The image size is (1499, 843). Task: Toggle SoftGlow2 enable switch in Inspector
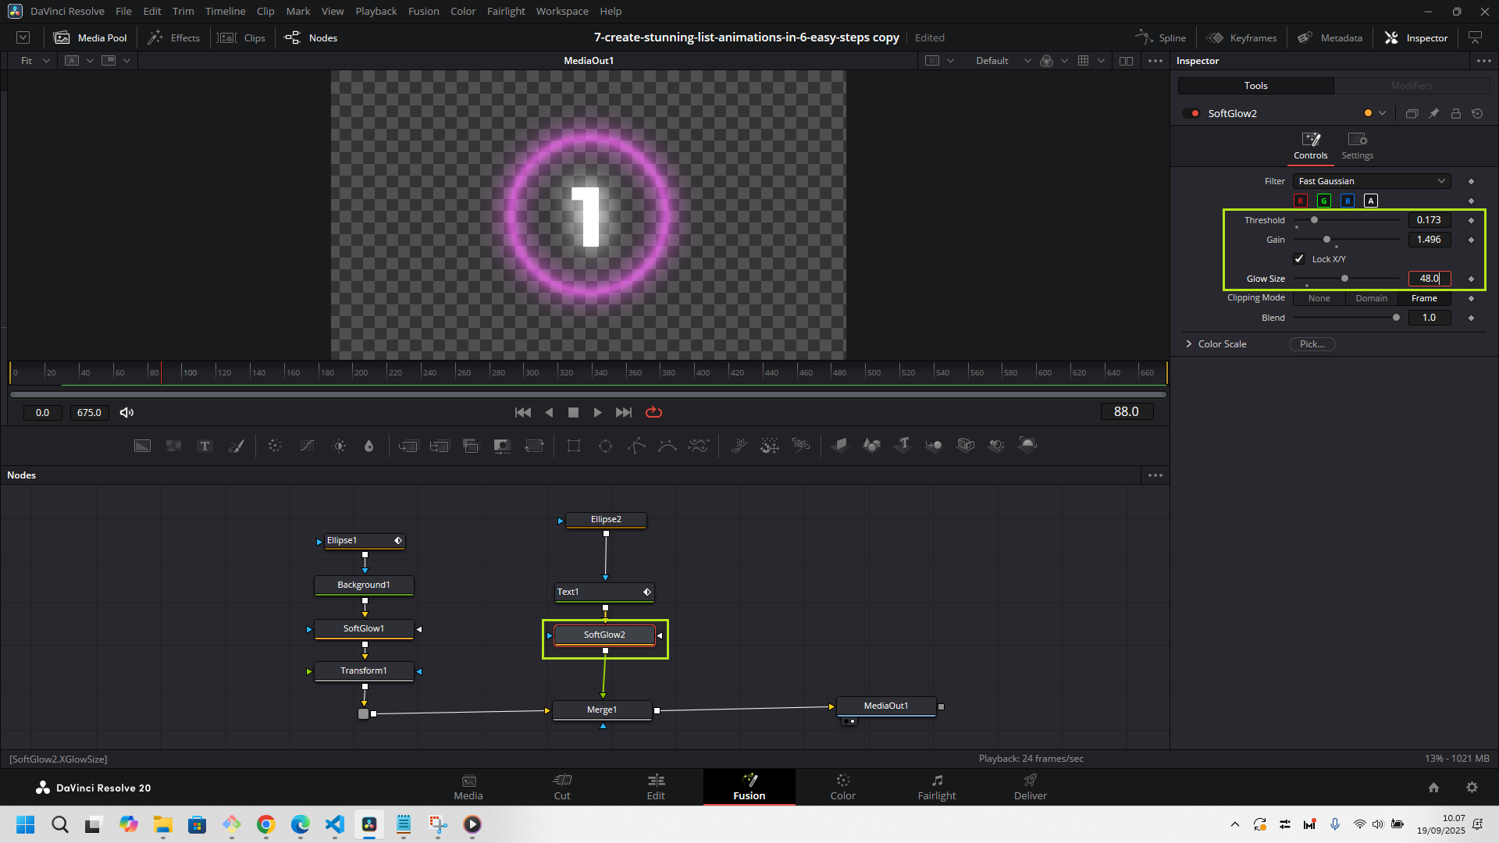(1191, 113)
